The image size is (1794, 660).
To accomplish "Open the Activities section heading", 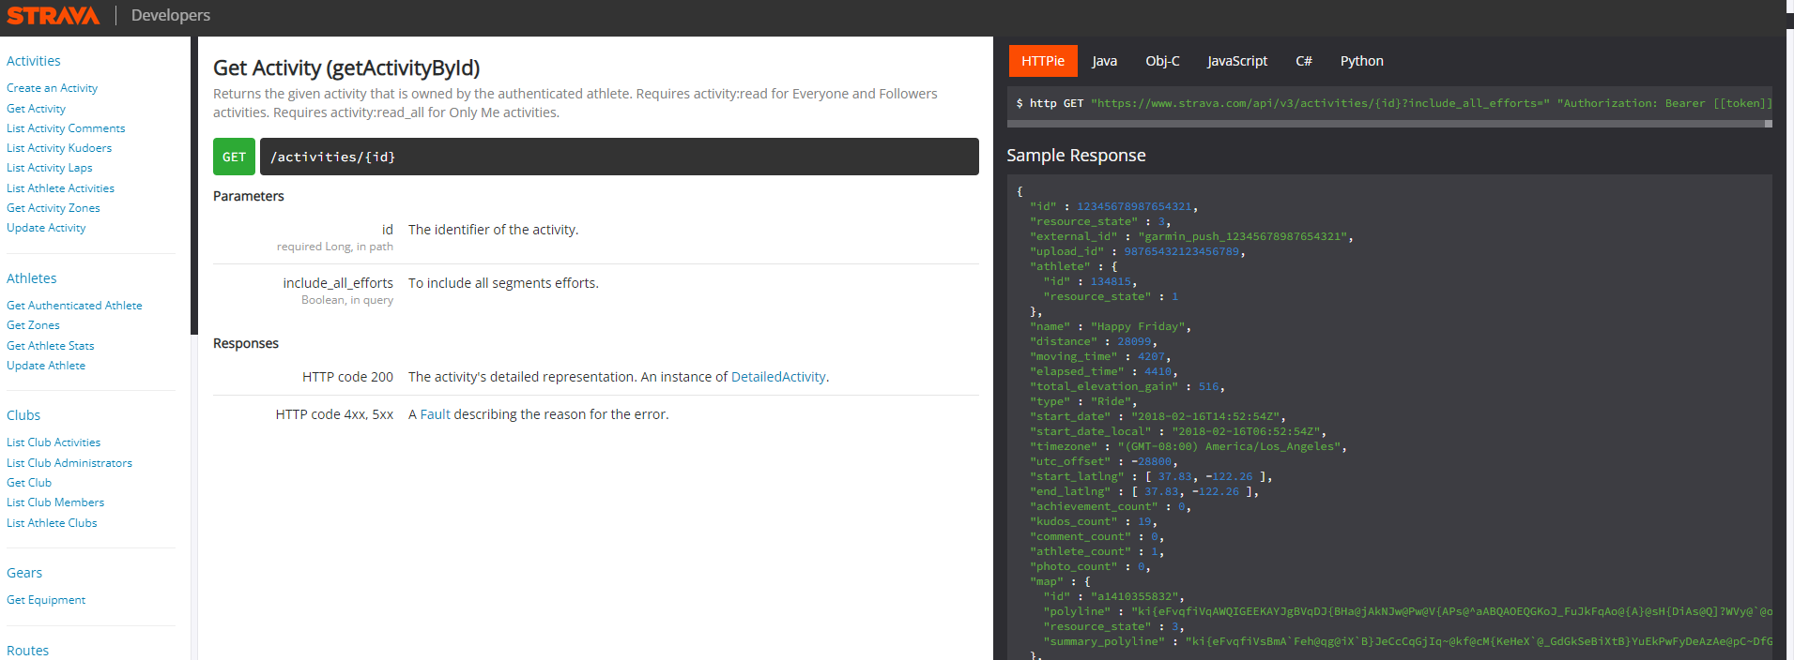I will [x=34, y=61].
